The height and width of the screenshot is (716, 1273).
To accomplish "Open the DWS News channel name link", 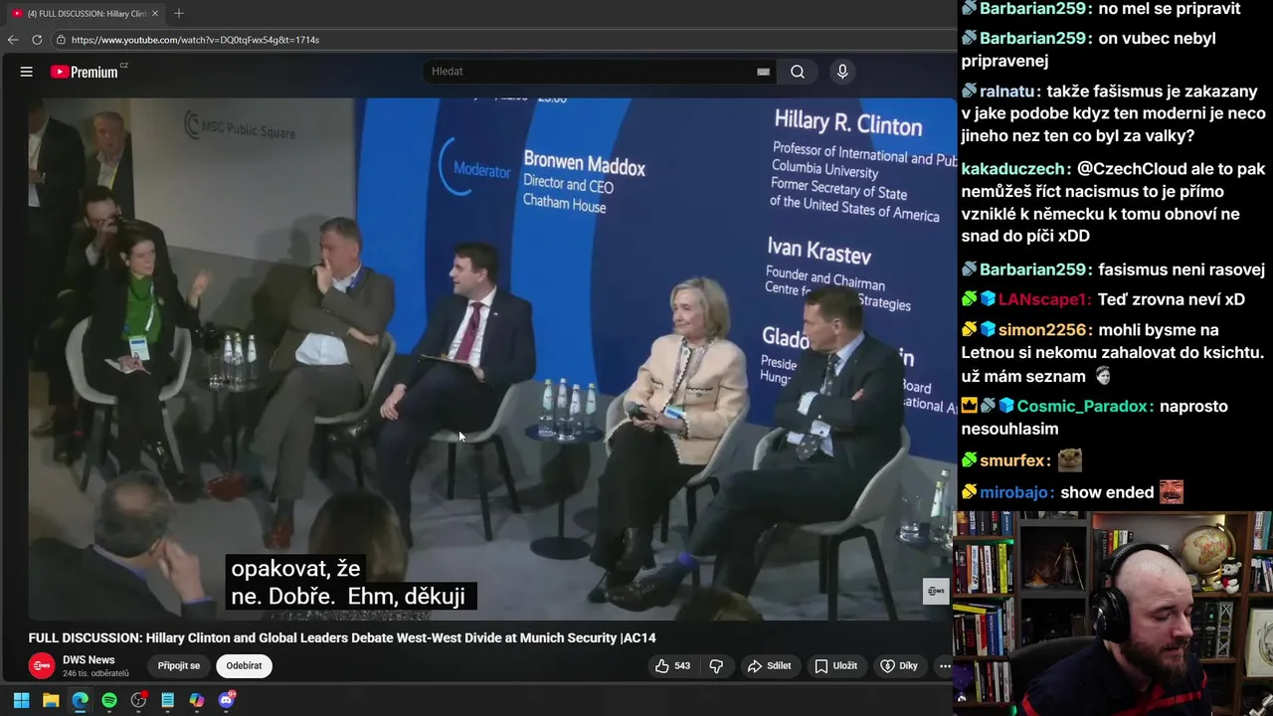I will coord(89,660).
